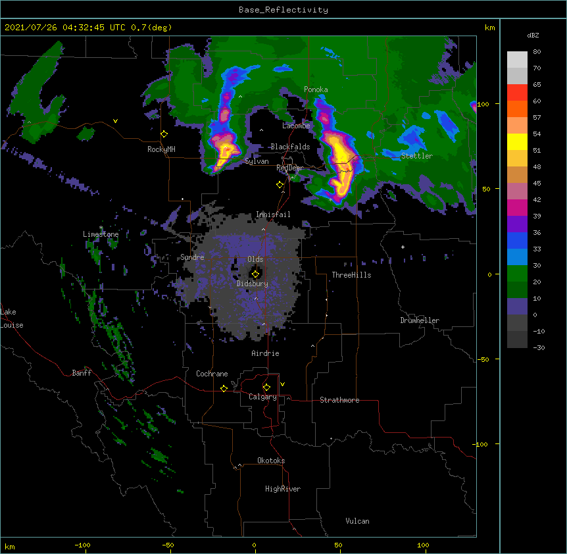Viewport: 567px width, 554px height.
Task: Click the Okotoks town label
Action: coord(271,461)
